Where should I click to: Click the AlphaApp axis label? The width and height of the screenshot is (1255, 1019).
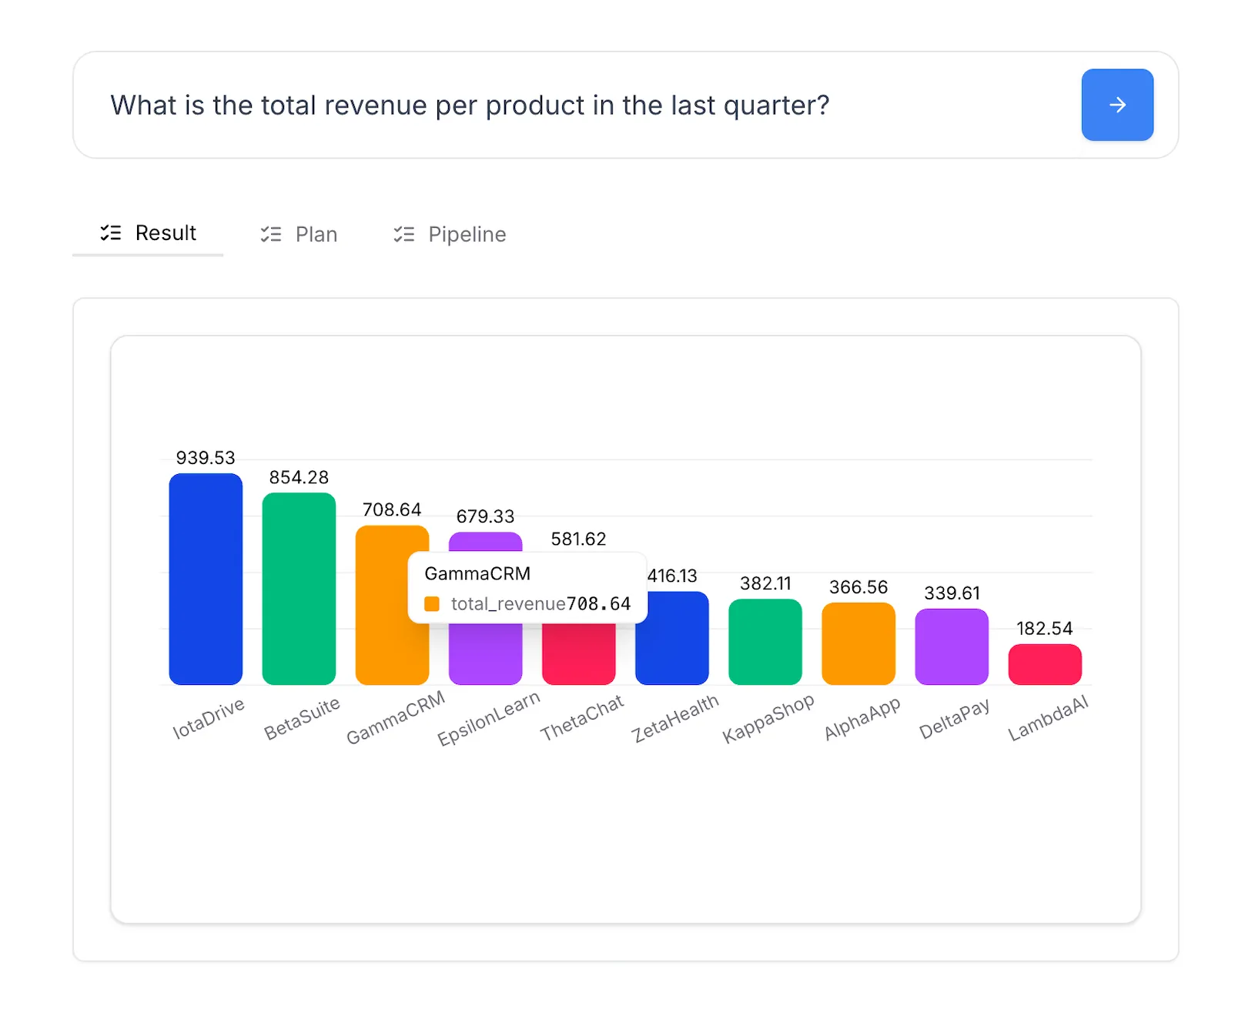(x=860, y=716)
